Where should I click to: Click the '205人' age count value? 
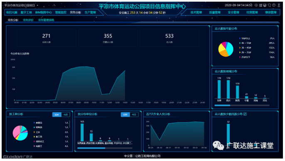pos(272,43)
